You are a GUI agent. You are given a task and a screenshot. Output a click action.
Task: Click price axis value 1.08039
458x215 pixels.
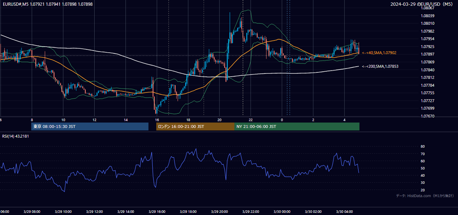(x=428, y=16)
